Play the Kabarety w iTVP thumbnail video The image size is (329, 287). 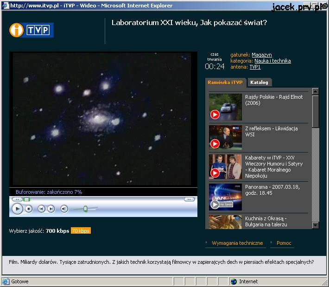tap(225, 167)
